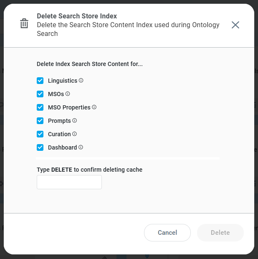Disable the MSO Properties checkbox
This screenshot has height=259, width=258.
(40, 107)
